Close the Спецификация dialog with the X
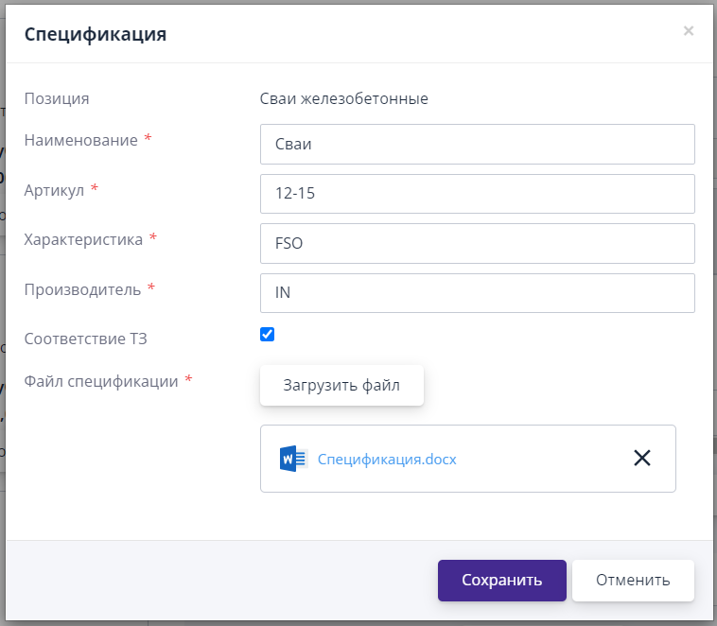This screenshot has width=717, height=626. [688, 31]
